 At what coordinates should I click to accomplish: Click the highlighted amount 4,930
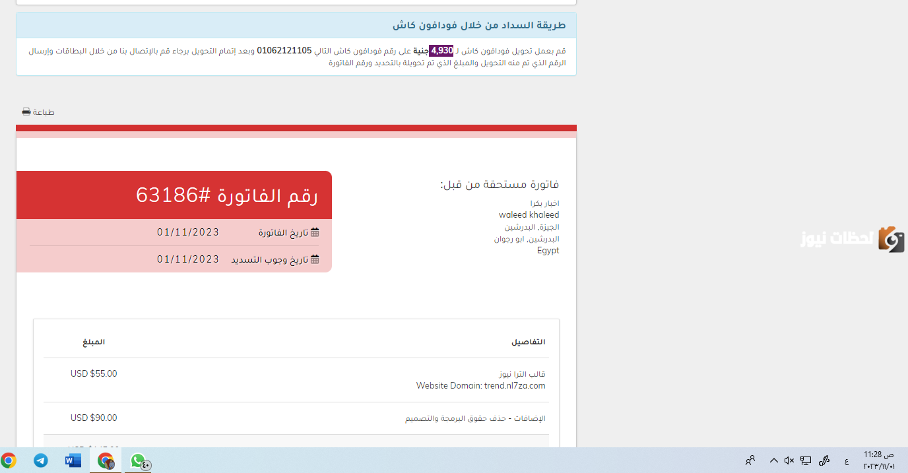(x=441, y=51)
